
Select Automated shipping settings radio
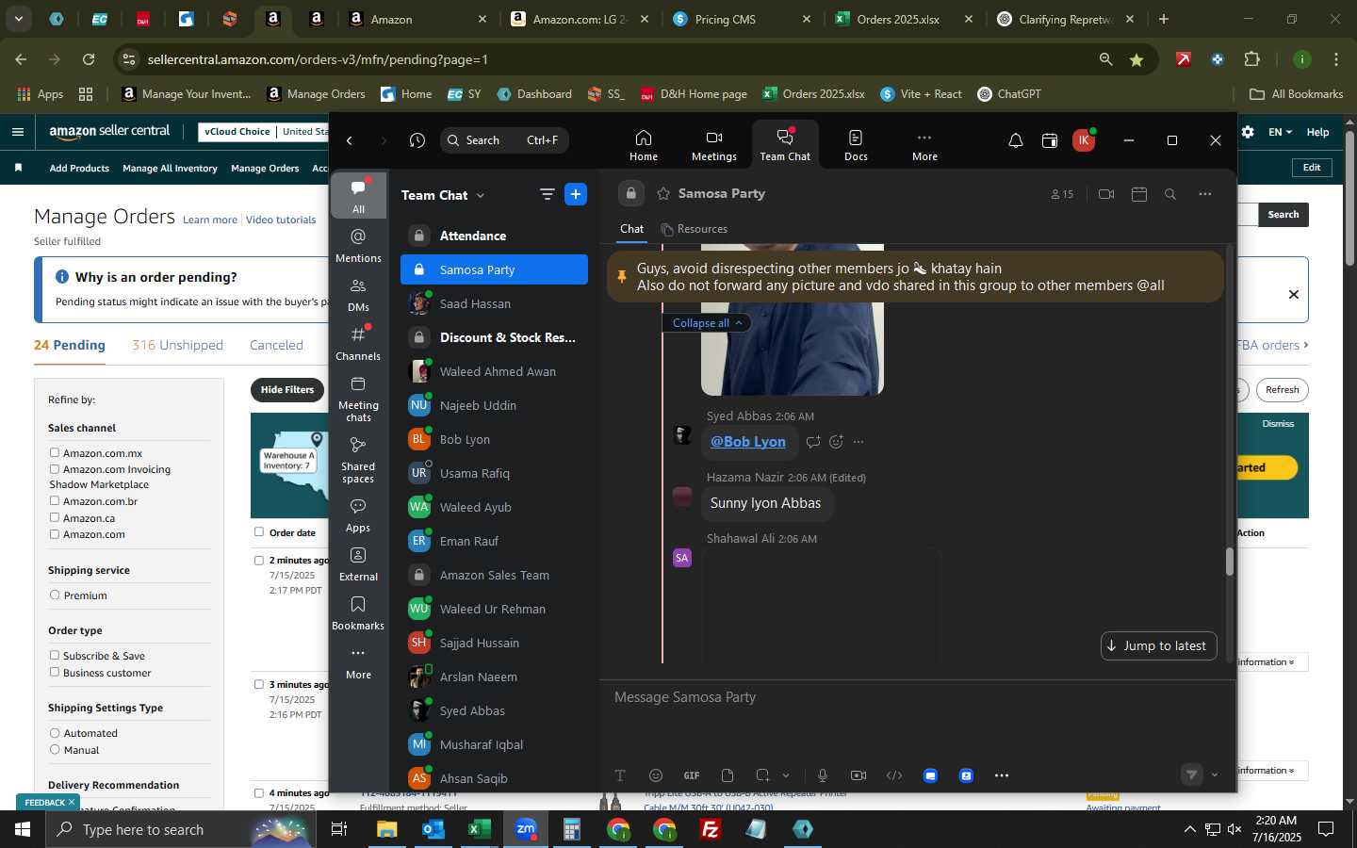(55, 733)
